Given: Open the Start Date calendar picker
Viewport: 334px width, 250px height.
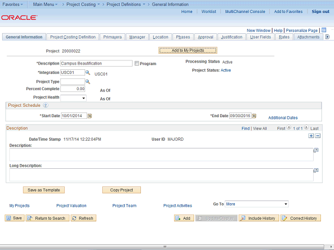Looking at the screenshot, I should pyautogui.click(x=90, y=116).
